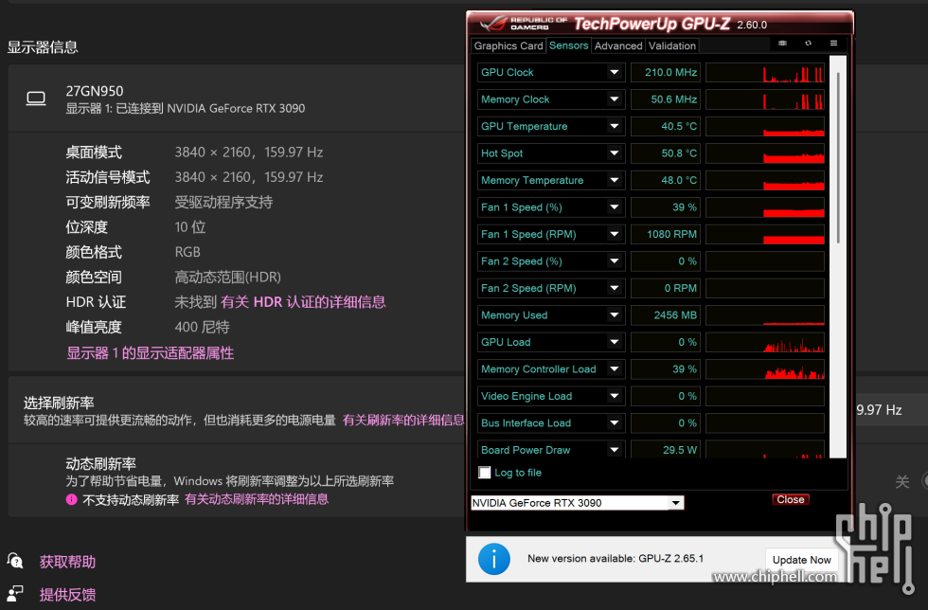The height and width of the screenshot is (610, 928).
Task: Open Bus Interface Load dropdown
Action: (615, 422)
